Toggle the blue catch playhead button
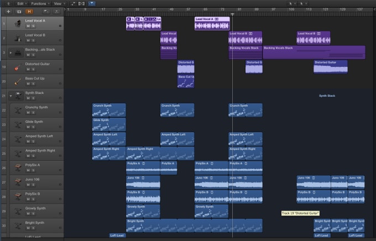The width and height of the screenshot is (376, 241). [92, 4]
